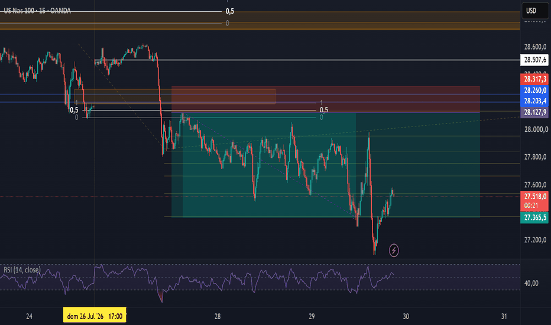Click the 27.600,0 price axis value

[x=535, y=184]
